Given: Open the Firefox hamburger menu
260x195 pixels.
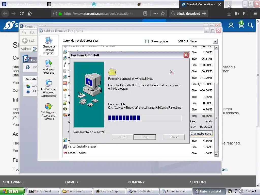Looking at the screenshot, I should pyautogui.click(x=255, y=13).
